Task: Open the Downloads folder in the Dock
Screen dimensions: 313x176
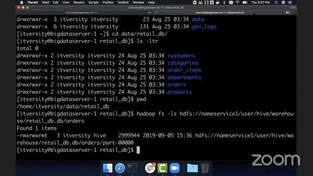Action: point(192,168)
